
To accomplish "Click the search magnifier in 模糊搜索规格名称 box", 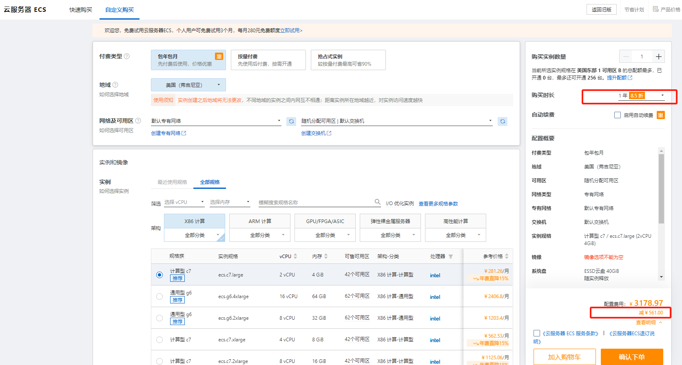I will [377, 202].
